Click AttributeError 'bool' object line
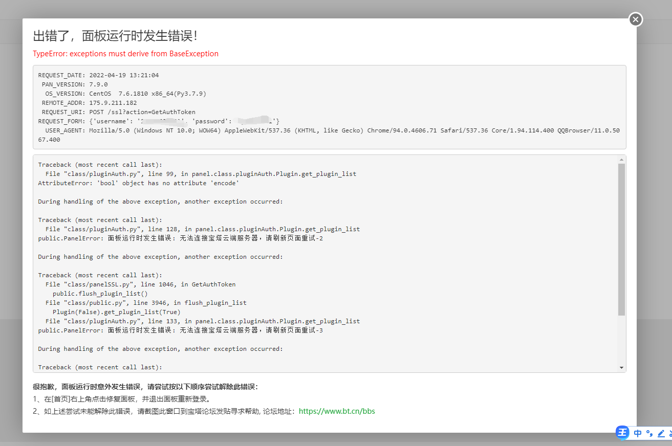The height and width of the screenshot is (446, 672). point(138,183)
